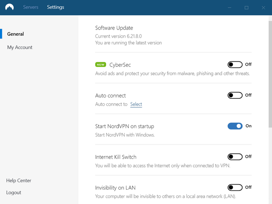Click the green NEW badge beside CyberSec
272x204 pixels.
[x=101, y=65]
